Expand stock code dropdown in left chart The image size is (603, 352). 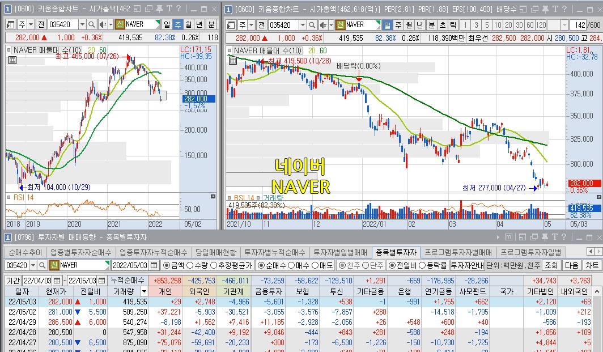point(82,24)
